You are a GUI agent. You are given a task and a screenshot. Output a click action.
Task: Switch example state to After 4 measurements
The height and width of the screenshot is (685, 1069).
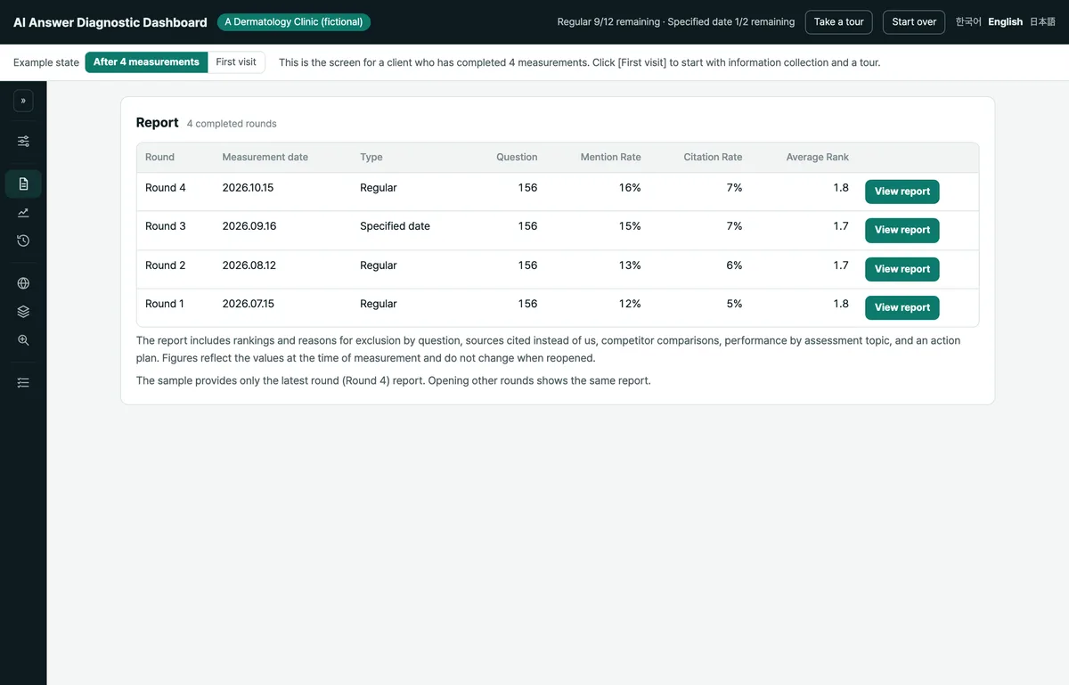[146, 62]
